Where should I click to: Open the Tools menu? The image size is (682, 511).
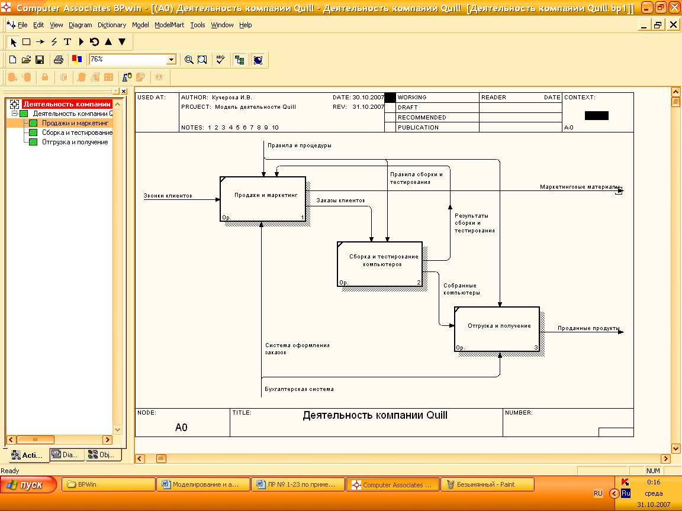[198, 25]
